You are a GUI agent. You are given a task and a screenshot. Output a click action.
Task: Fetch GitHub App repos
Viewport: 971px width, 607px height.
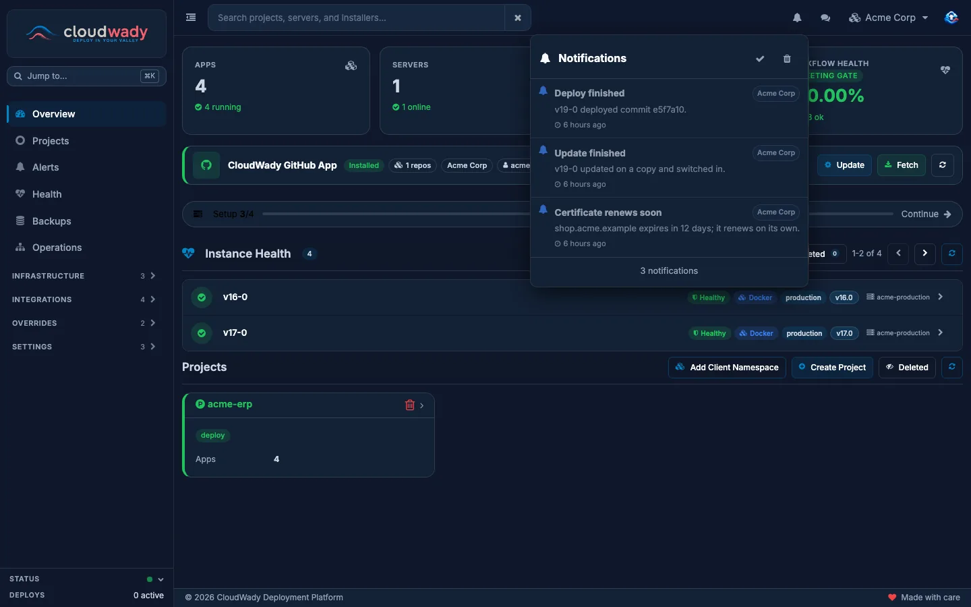click(x=901, y=165)
